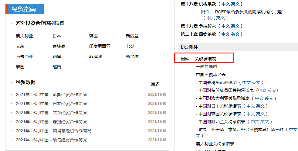Click the 协定附件 section header

pyautogui.click(x=238, y=47)
